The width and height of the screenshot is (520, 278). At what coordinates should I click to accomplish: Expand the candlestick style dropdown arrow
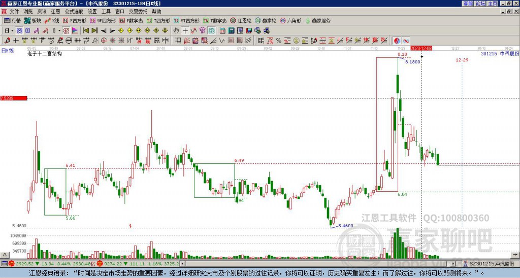tap(59, 31)
